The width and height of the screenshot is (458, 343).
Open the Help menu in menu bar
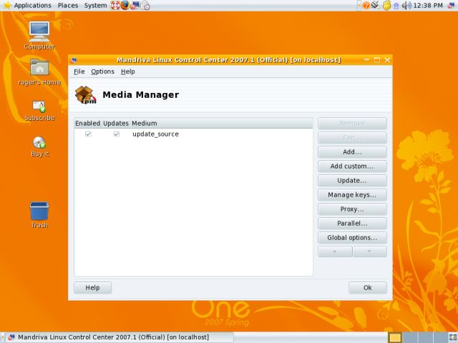coord(127,71)
